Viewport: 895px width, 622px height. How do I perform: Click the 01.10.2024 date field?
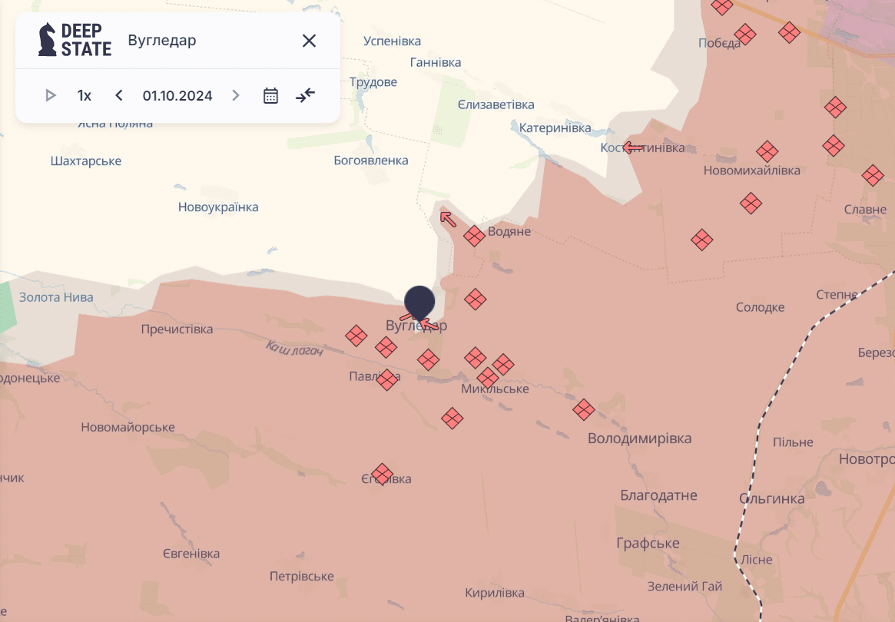pos(177,95)
